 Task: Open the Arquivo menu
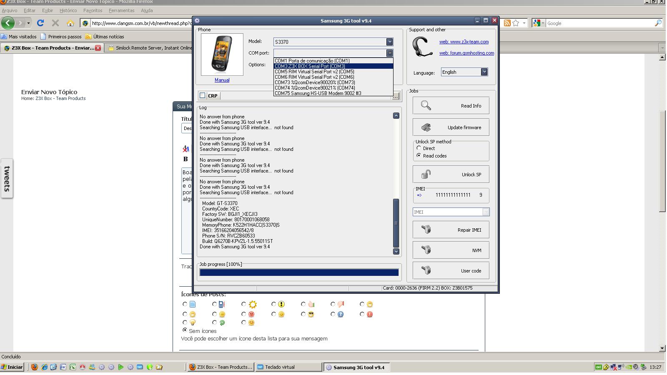tap(10, 10)
